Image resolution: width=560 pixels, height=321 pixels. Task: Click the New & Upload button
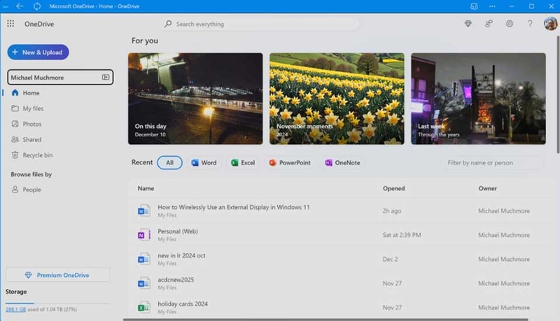(38, 52)
